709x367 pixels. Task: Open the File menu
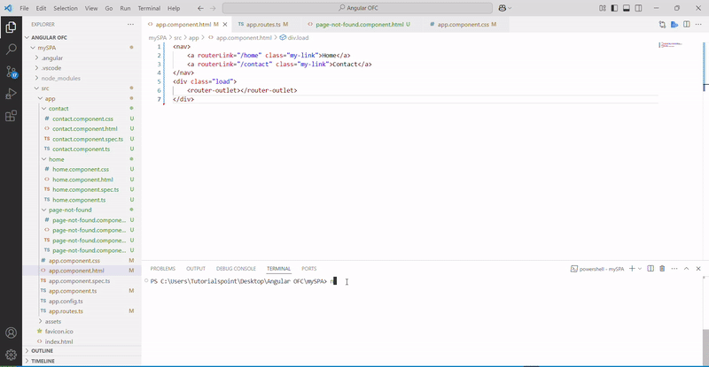25,8
